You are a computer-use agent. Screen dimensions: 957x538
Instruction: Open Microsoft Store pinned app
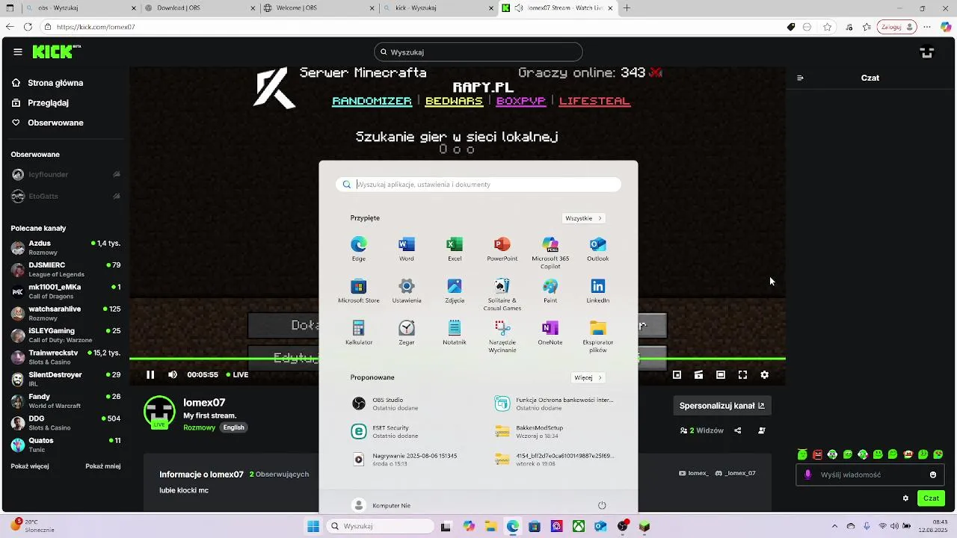click(359, 291)
